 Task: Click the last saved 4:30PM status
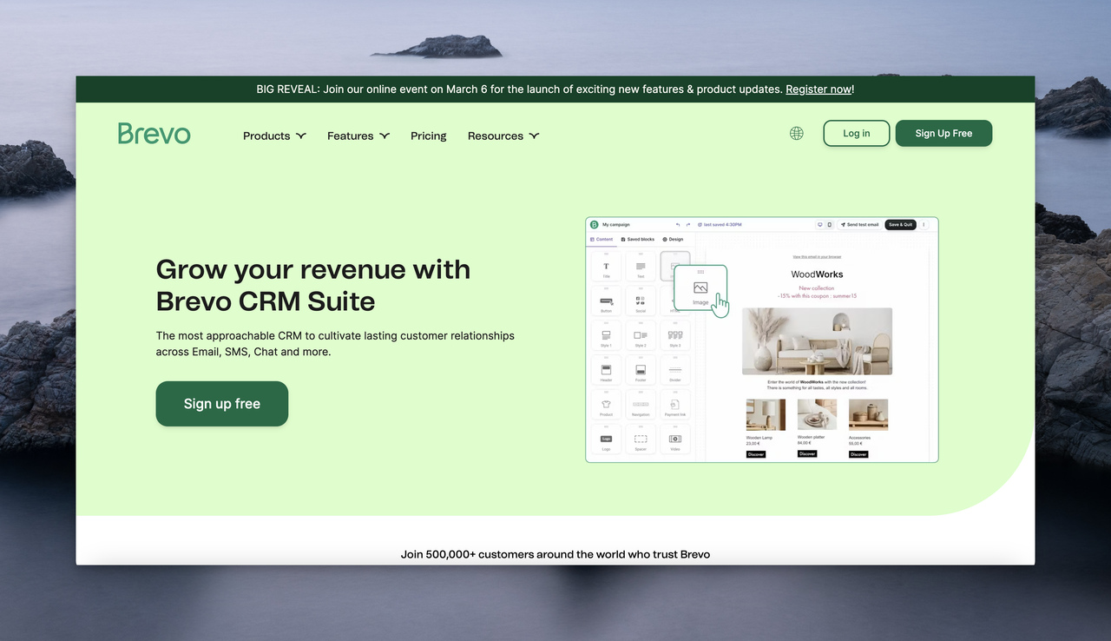click(x=720, y=224)
